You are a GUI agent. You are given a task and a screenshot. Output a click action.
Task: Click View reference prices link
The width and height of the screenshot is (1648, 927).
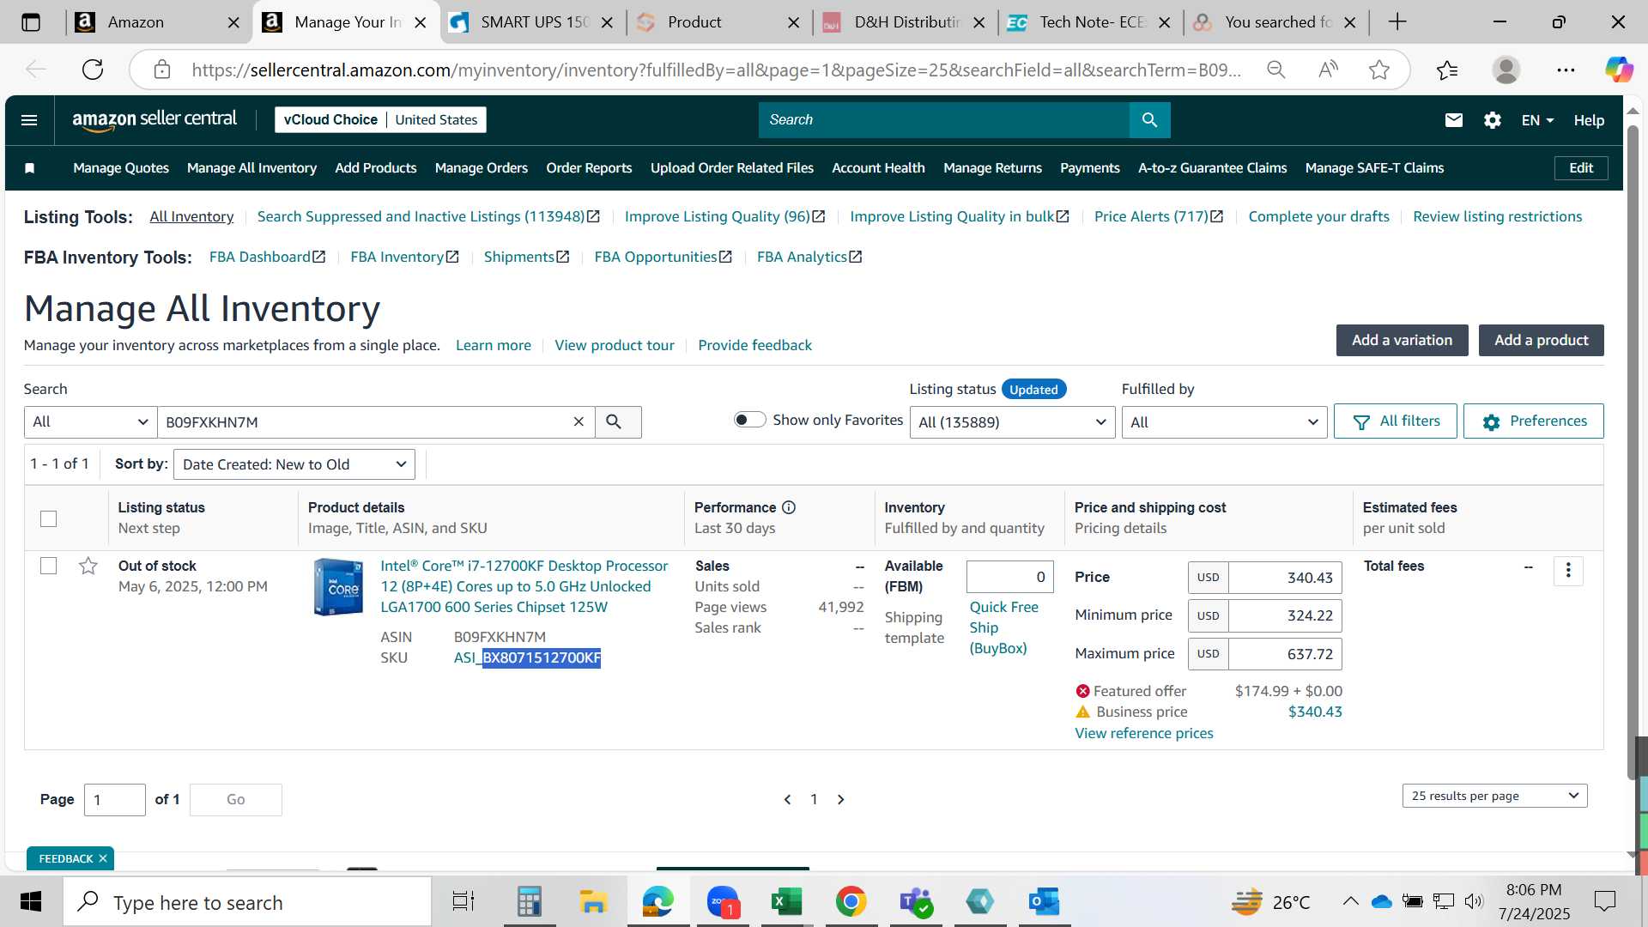(1143, 733)
